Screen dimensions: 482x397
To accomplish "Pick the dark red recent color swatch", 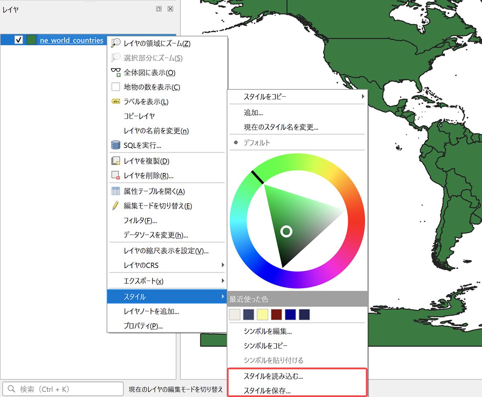I will click(276, 314).
